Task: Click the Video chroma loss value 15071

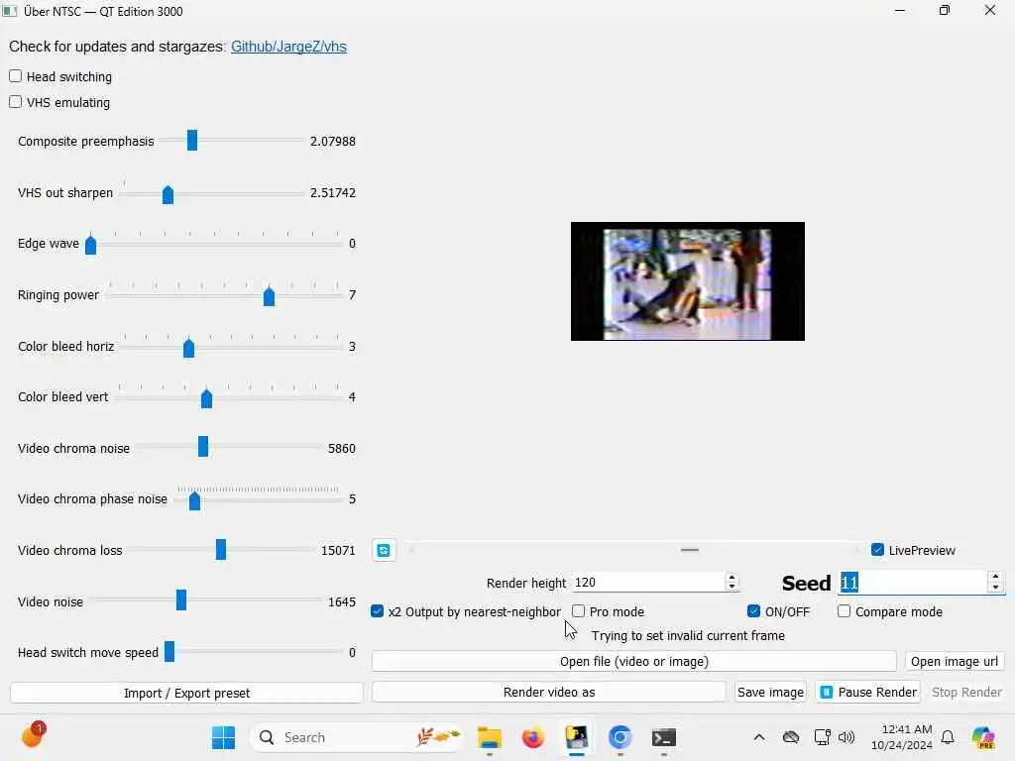Action: click(338, 550)
